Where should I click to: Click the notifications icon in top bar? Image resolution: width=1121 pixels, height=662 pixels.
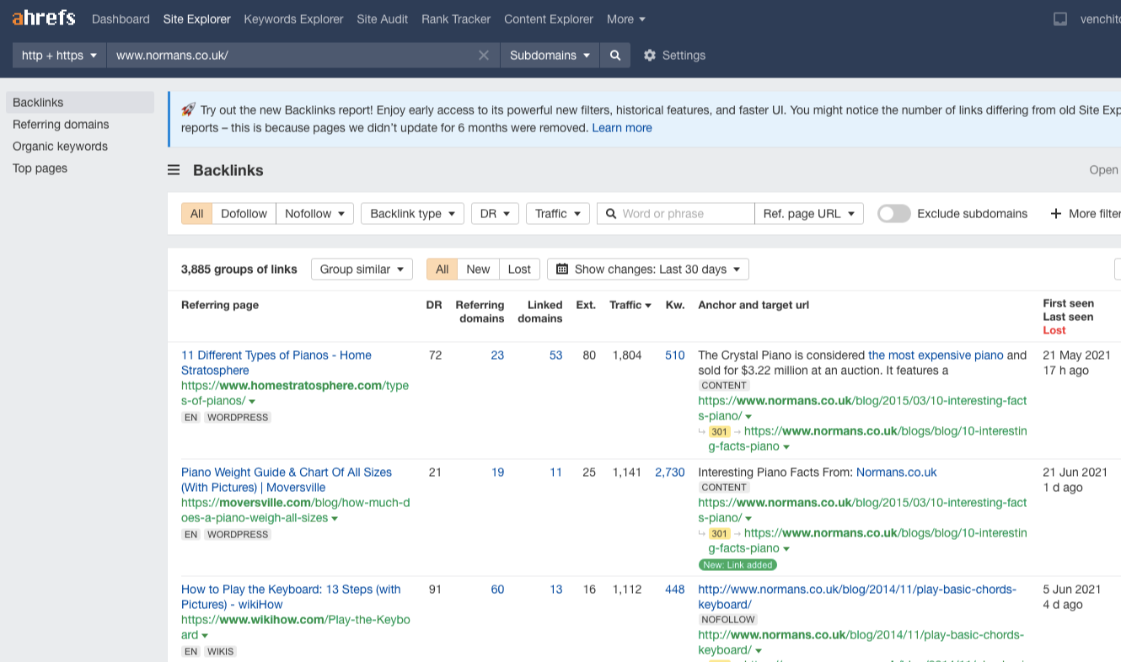1060,19
